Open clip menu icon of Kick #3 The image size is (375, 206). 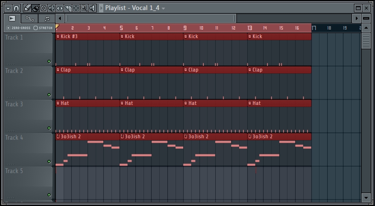point(58,36)
